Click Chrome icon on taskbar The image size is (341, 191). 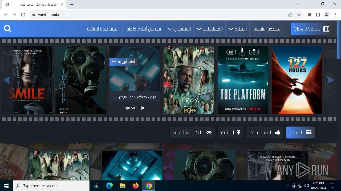tap(149, 186)
